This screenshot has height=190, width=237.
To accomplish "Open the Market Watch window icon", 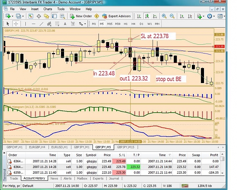I will 31,16.
